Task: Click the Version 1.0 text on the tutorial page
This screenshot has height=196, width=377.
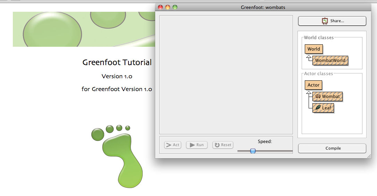Action: [x=117, y=76]
